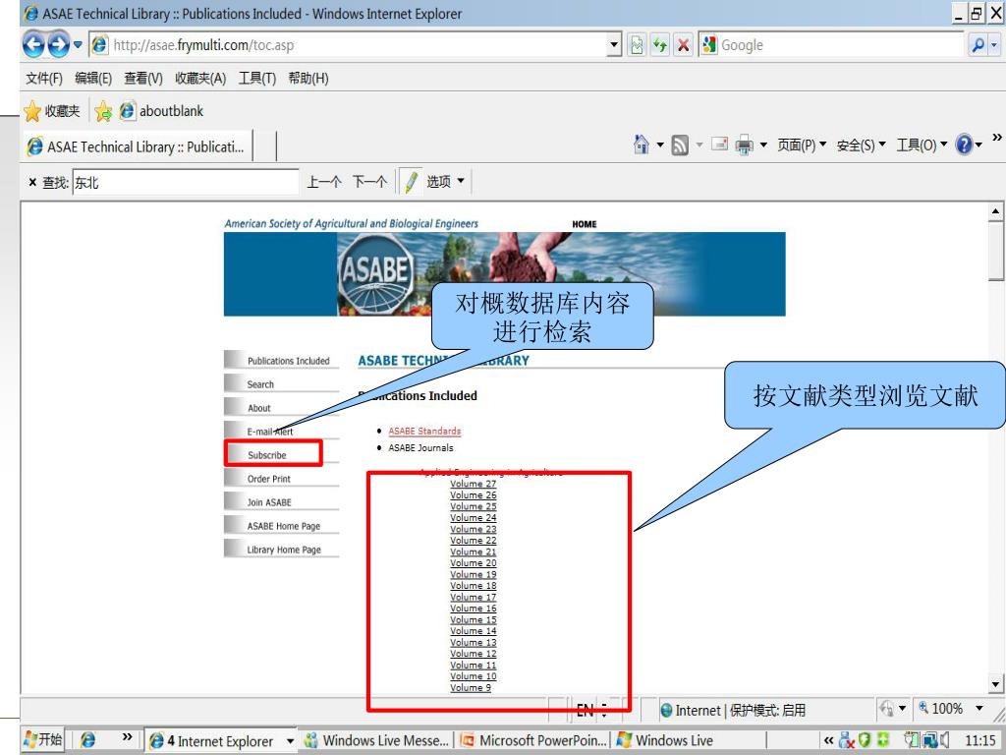The height and width of the screenshot is (755, 1006).
Task: Click the address bar URL field
Action: coord(347,45)
